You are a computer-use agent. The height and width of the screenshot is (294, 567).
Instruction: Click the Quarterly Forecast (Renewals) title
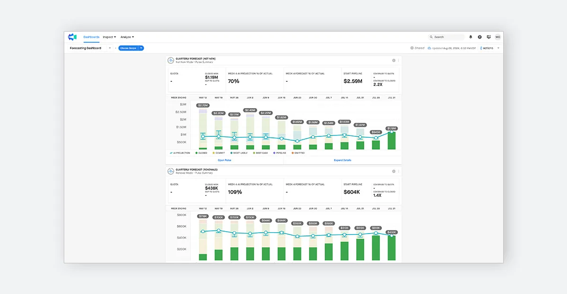[196, 169]
